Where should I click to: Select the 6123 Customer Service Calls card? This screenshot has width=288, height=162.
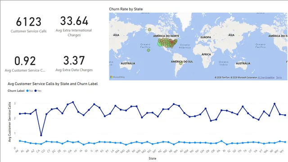(28, 25)
